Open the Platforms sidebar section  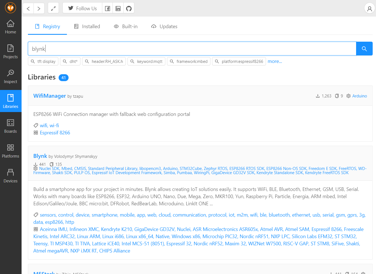pyautogui.click(x=11, y=151)
